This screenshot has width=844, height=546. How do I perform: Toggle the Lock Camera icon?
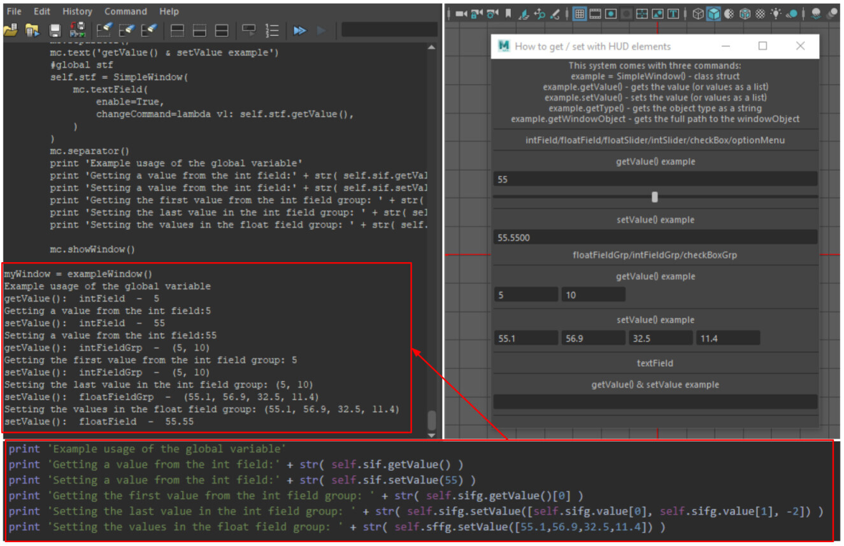tap(476, 13)
